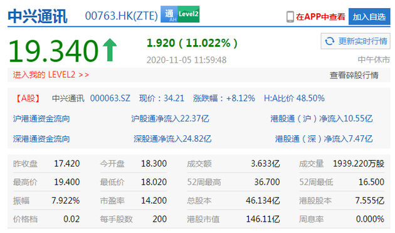This screenshot has height=233, width=395.
Task: Open 深港通资金流向 link
Action: (41, 138)
